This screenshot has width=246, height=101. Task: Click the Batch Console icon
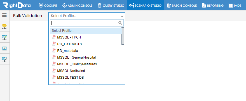pos(169,6)
